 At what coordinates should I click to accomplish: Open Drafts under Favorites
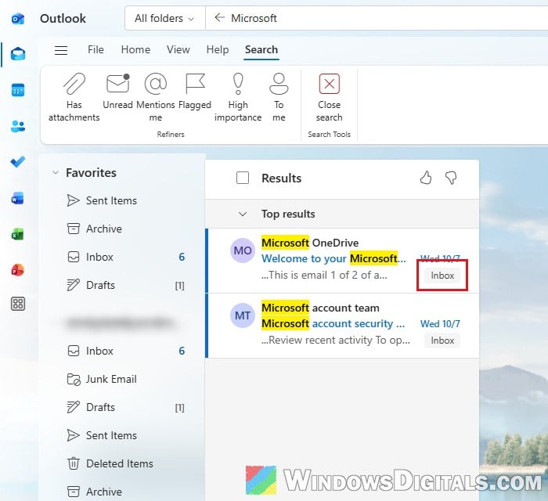coord(122,285)
